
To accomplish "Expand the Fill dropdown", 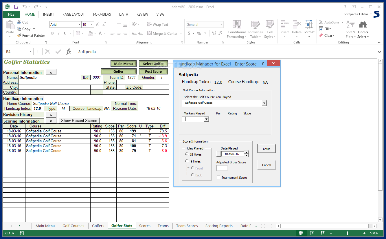I will 330,29.
